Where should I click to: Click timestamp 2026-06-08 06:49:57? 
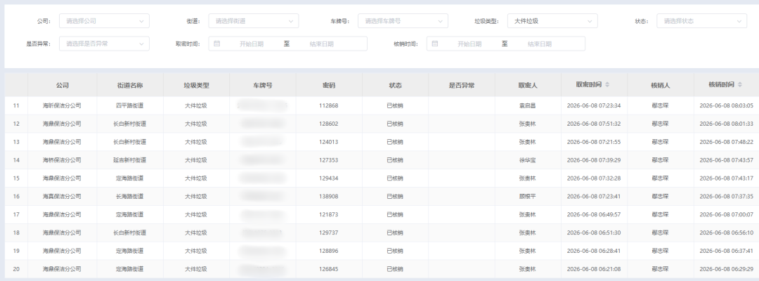tap(594, 214)
